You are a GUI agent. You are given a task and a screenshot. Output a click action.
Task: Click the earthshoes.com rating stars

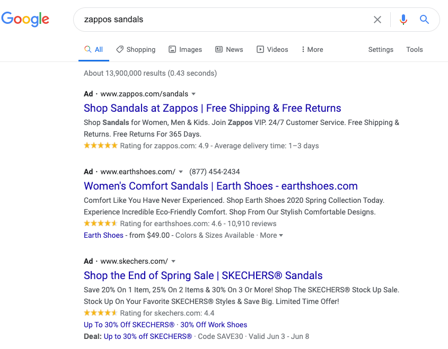coord(100,223)
